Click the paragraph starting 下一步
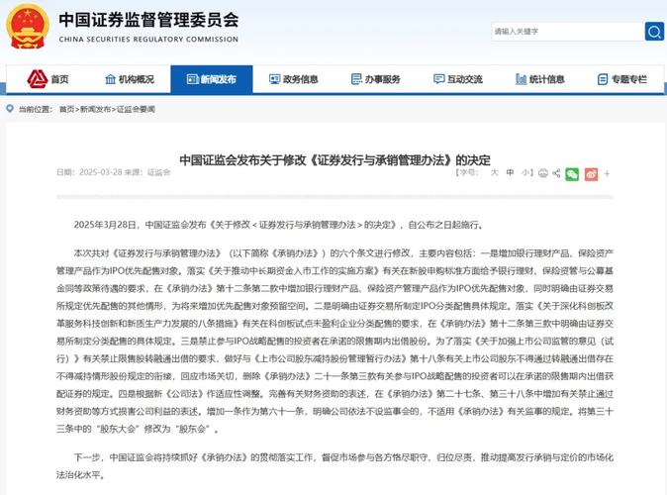This screenshot has width=667, height=495. pyautogui.click(x=334, y=466)
